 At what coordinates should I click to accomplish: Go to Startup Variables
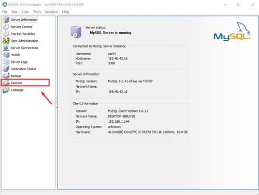[x=23, y=34]
